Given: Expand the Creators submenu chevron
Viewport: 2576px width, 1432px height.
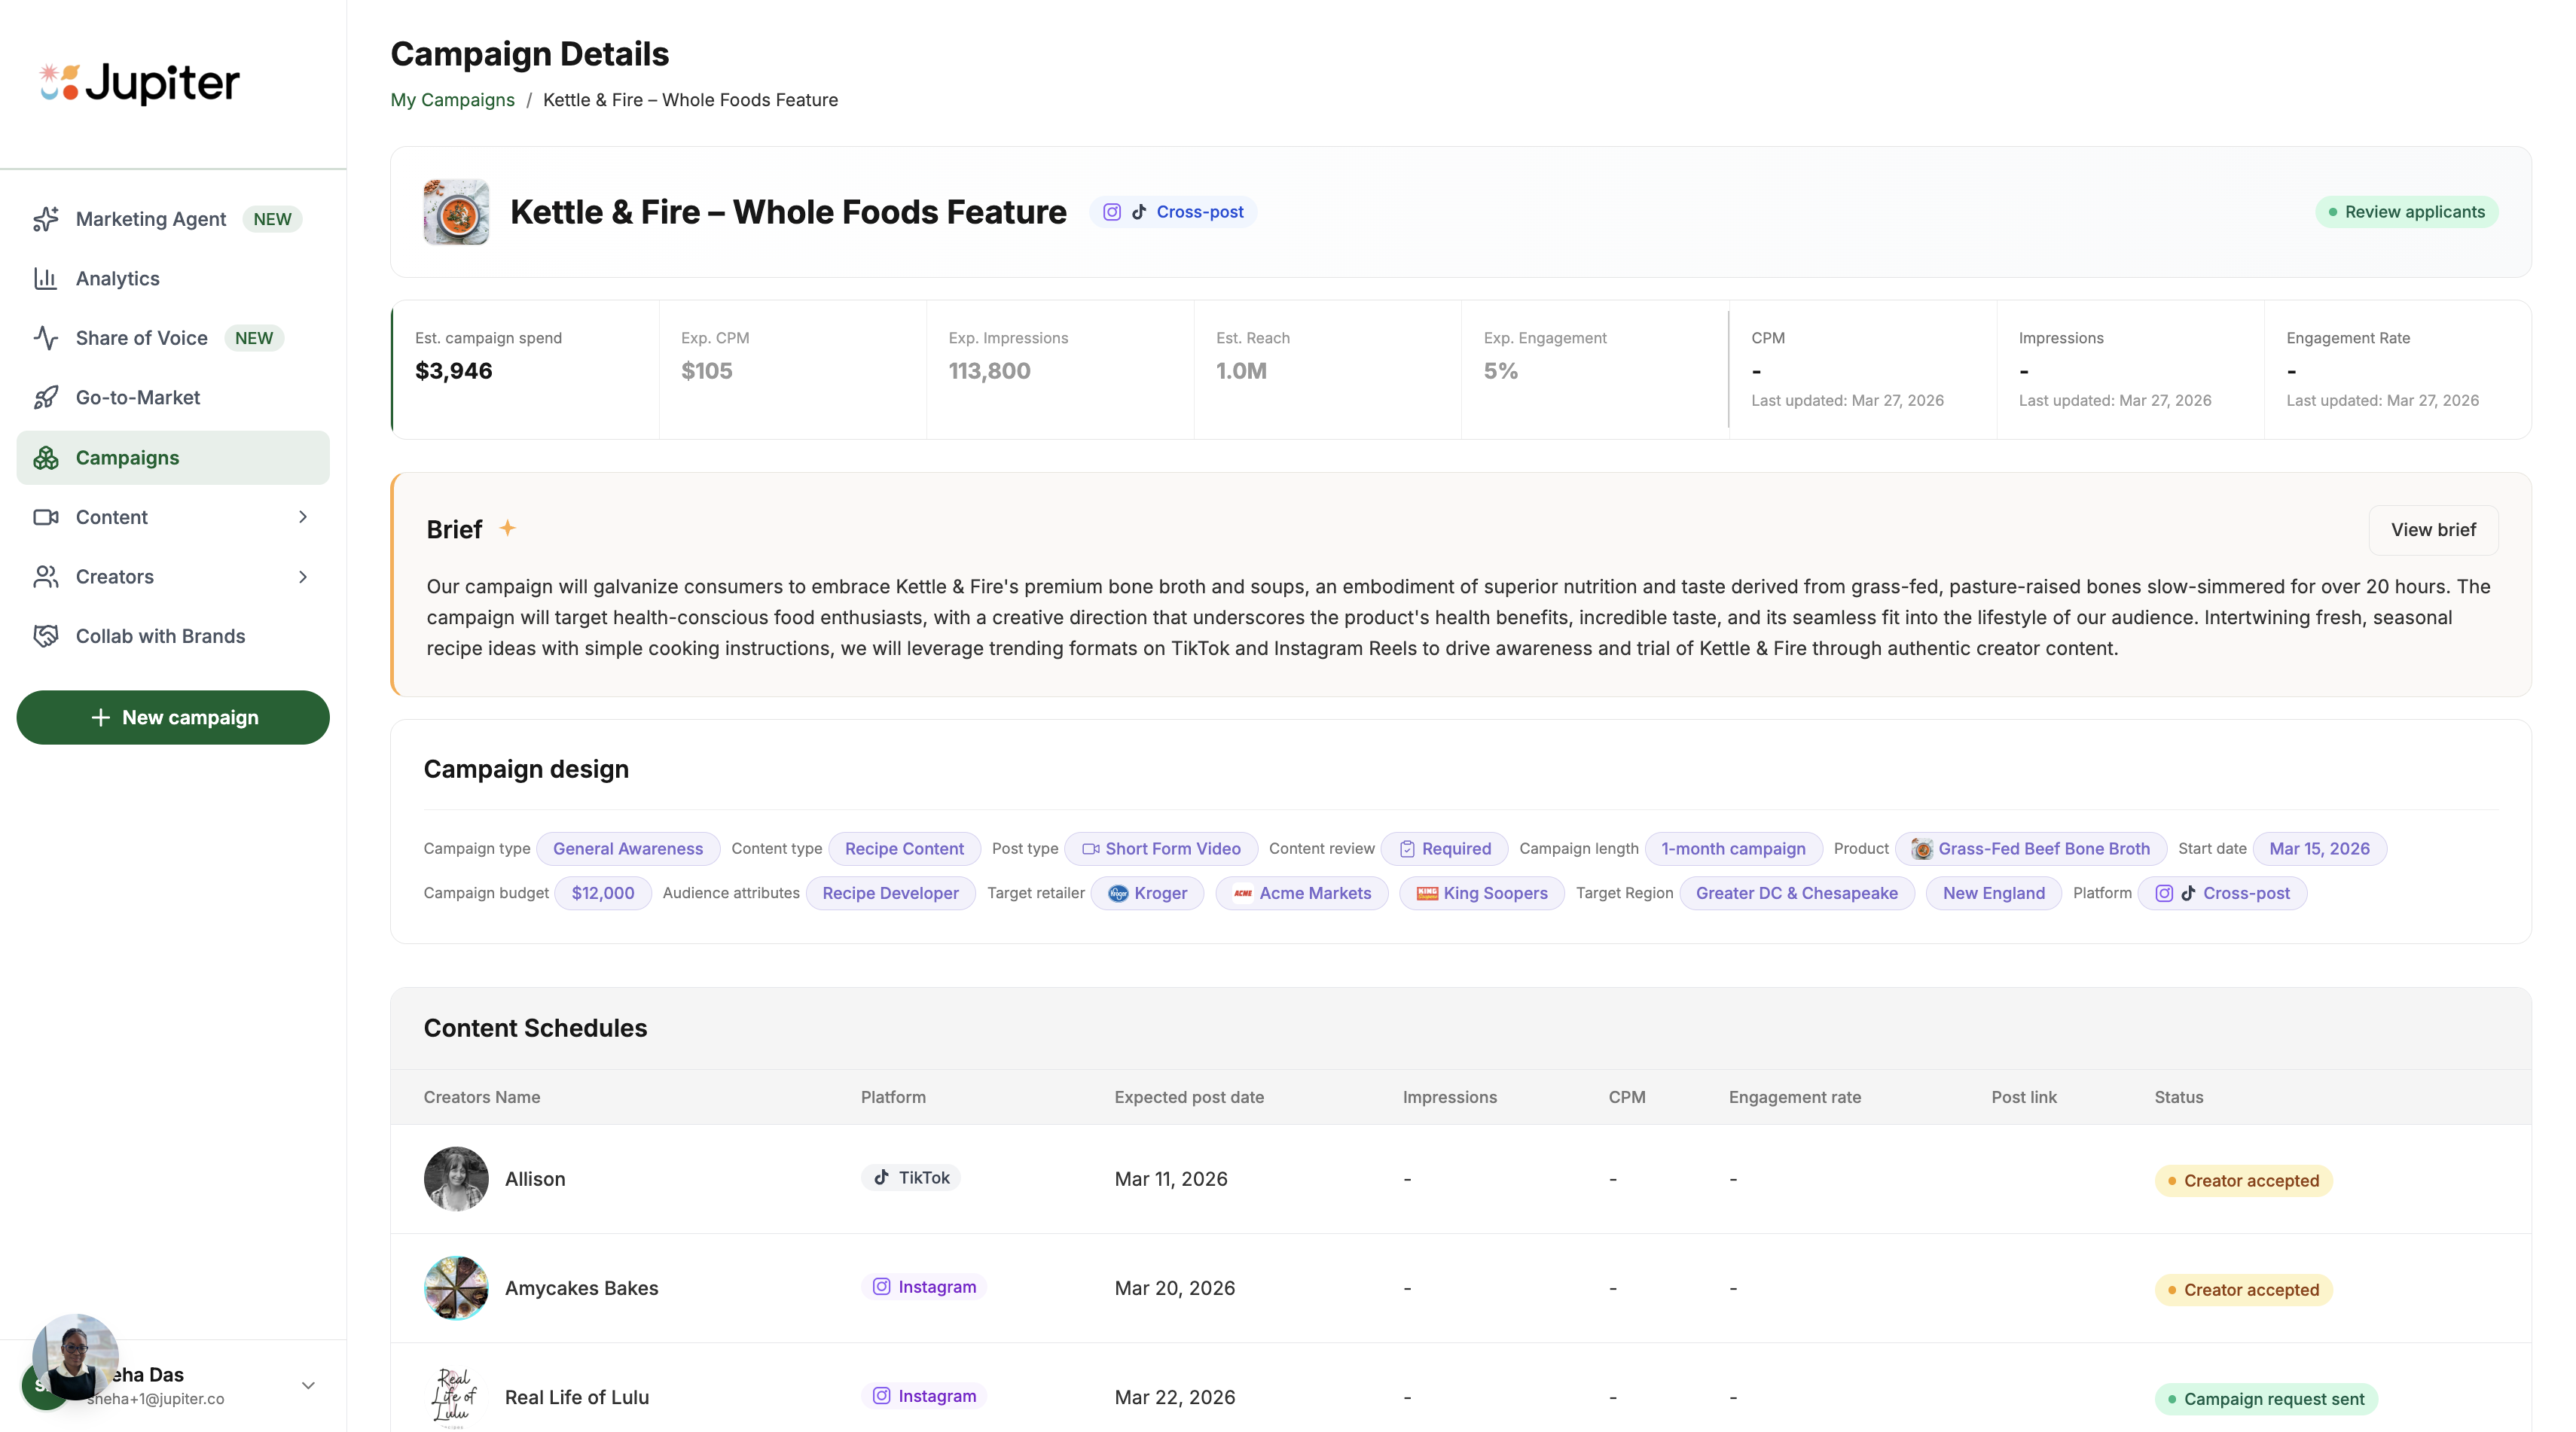Looking at the screenshot, I should 303,577.
